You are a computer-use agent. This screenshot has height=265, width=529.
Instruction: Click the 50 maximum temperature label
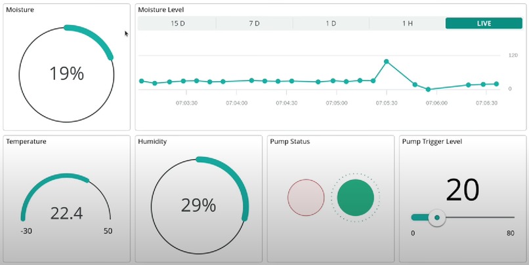(108, 231)
